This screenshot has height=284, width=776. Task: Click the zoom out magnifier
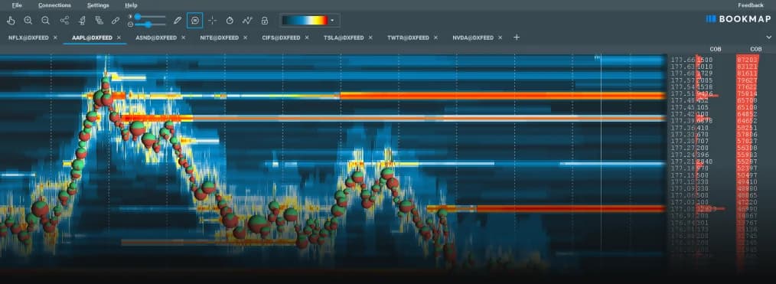pos(45,20)
